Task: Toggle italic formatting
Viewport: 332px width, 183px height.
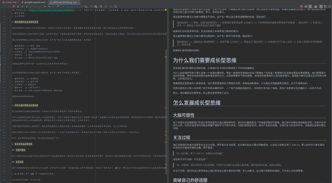Action: coord(22,6)
